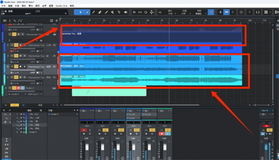Image resolution: width=279 pixels, height=160 pixels.
Task: Detach console with the pin arrow icon
Action: point(9,110)
